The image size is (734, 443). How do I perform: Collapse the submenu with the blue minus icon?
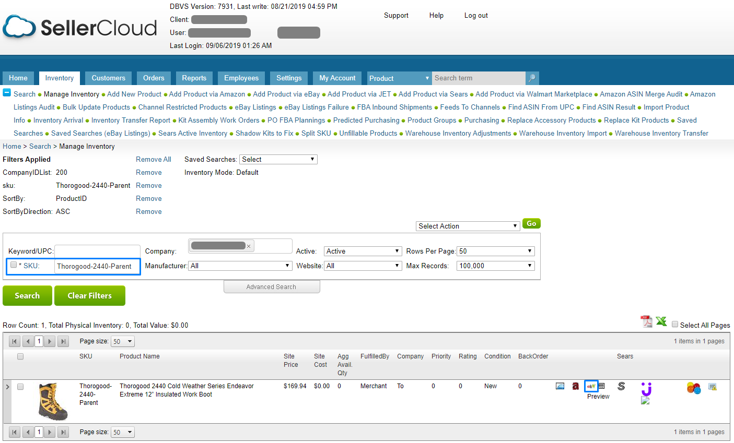(7, 92)
